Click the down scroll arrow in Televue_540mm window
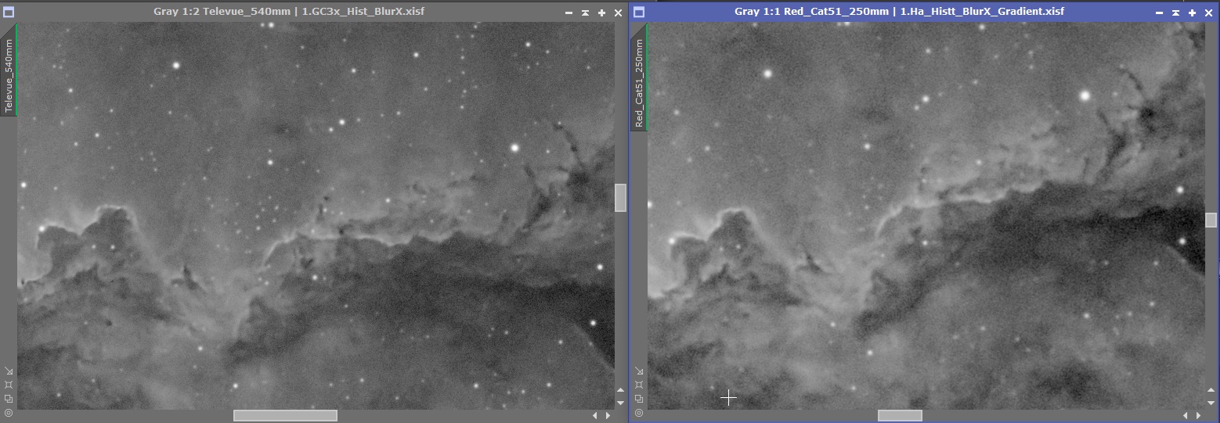This screenshot has height=423, width=1220. tap(620, 403)
